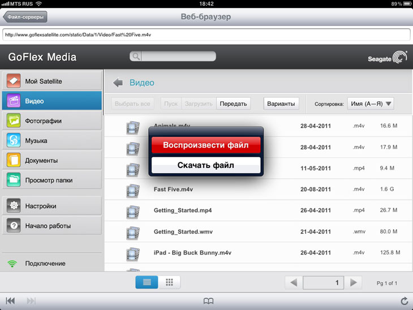Open sort dropdown Имя (А—Я)

pos(371,104)
